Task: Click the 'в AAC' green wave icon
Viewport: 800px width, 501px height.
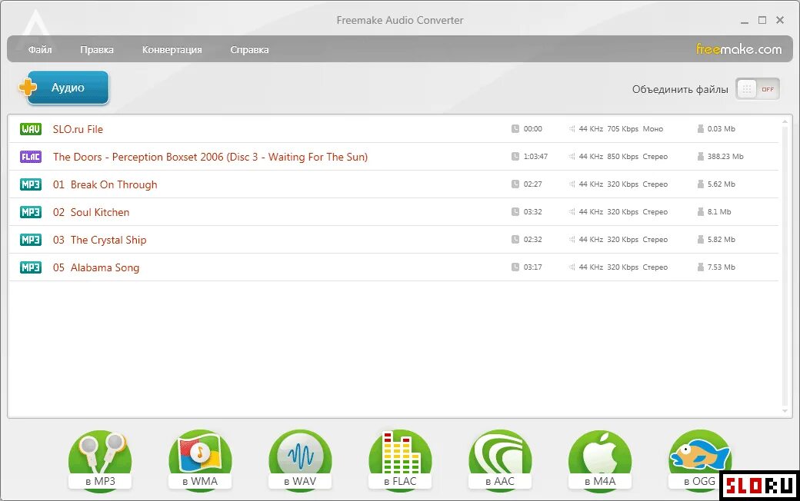Action: click(x=500, y=460)
